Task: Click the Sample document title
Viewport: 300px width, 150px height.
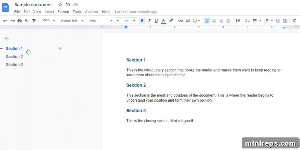Action: 33,5
